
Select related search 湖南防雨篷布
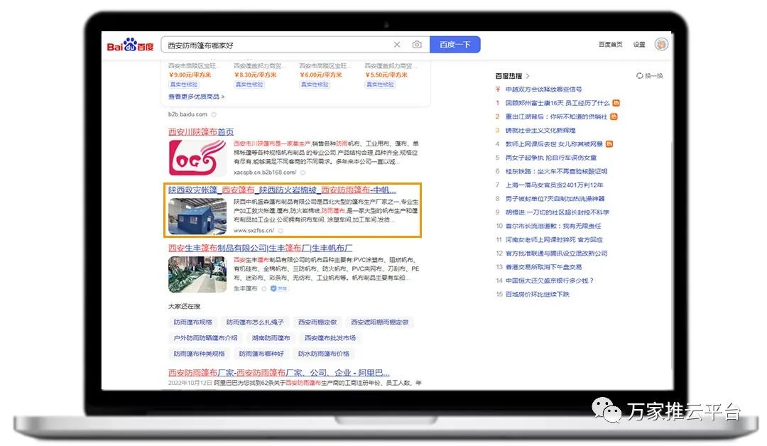[271, 338]
